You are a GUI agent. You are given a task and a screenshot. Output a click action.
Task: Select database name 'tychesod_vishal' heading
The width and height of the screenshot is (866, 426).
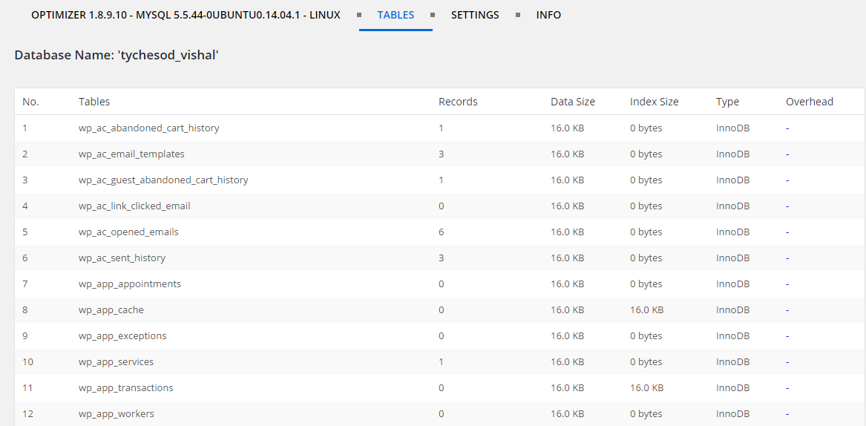pos(117,55)
